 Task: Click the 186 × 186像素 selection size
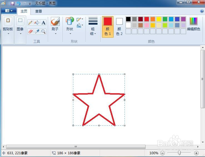pos(69,153)
